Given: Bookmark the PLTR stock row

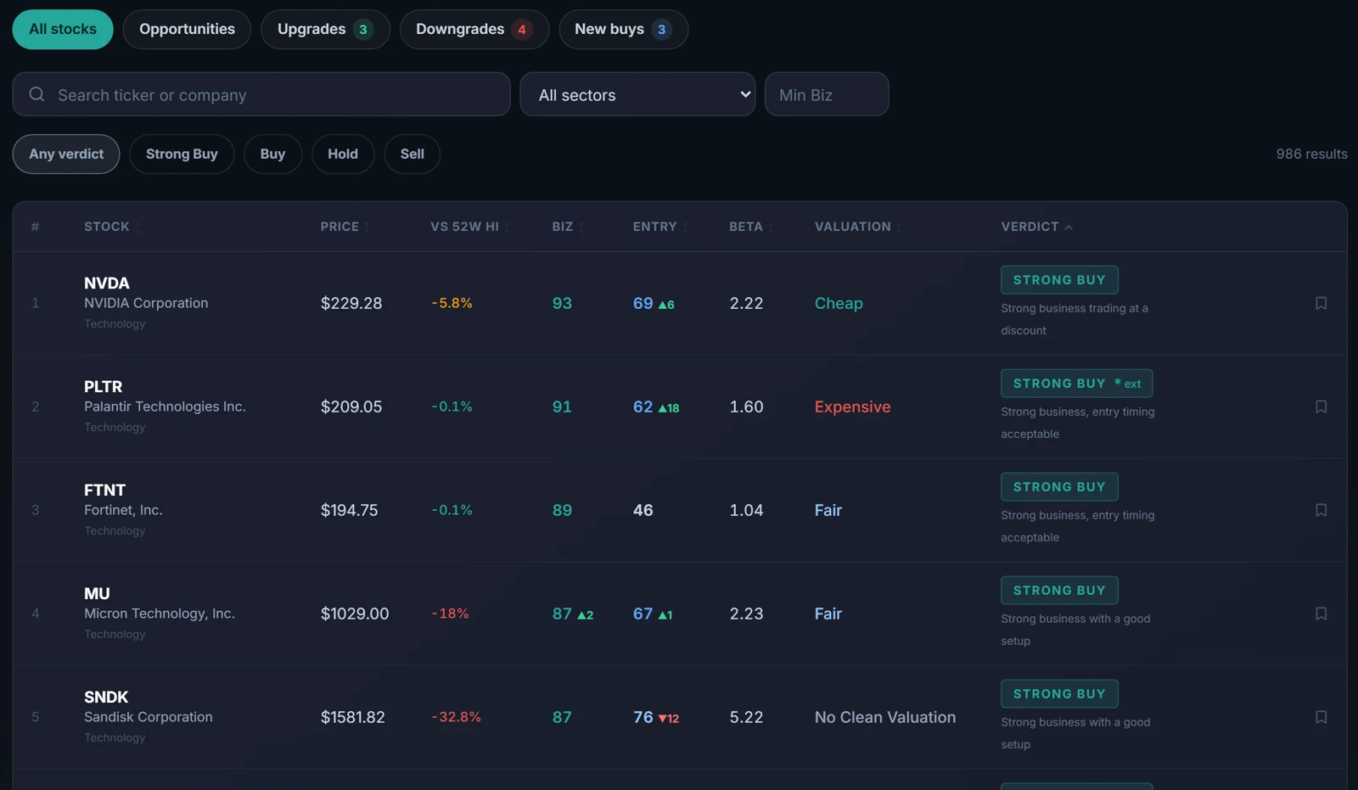Looking at the screenshot, I should click(x=1321, y=406).
